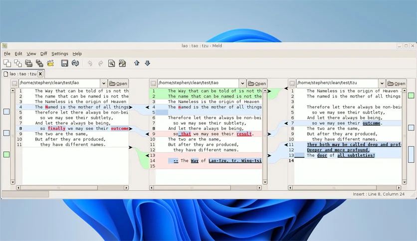Click the save indicator beside the tao path

[153, 83]
